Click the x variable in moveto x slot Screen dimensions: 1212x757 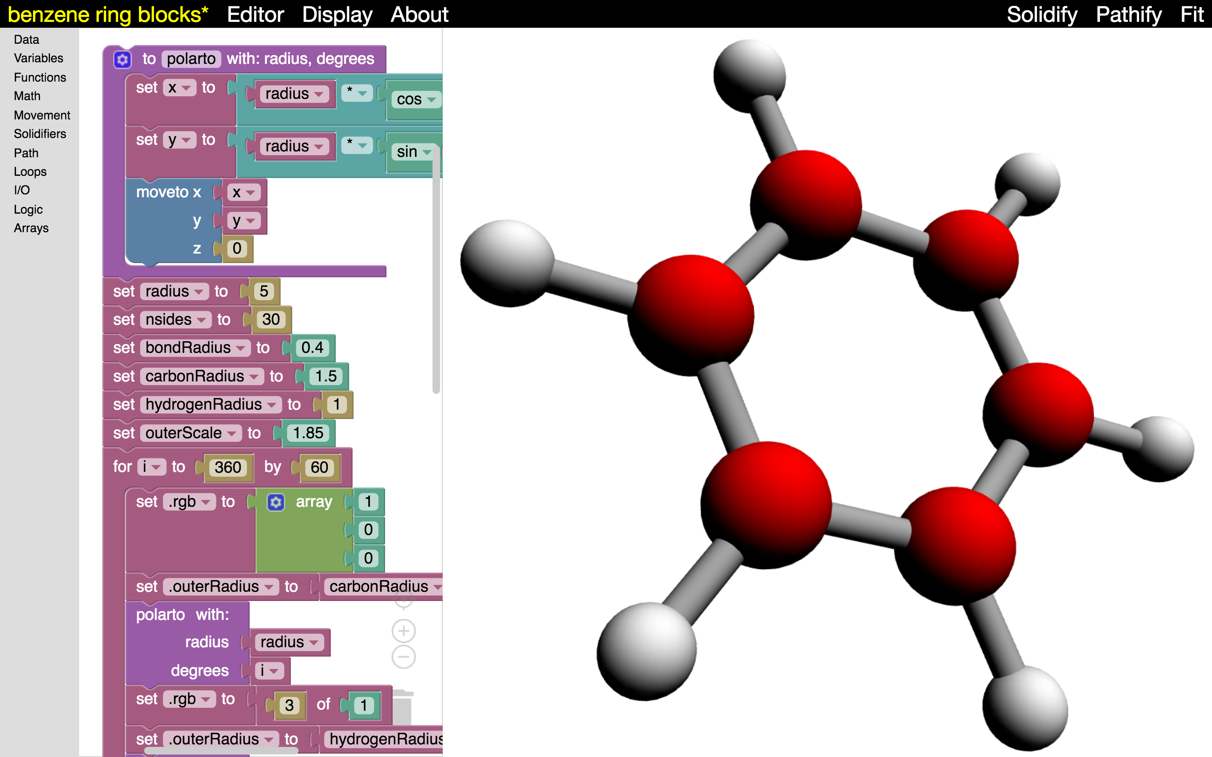(x=243, y=192)
